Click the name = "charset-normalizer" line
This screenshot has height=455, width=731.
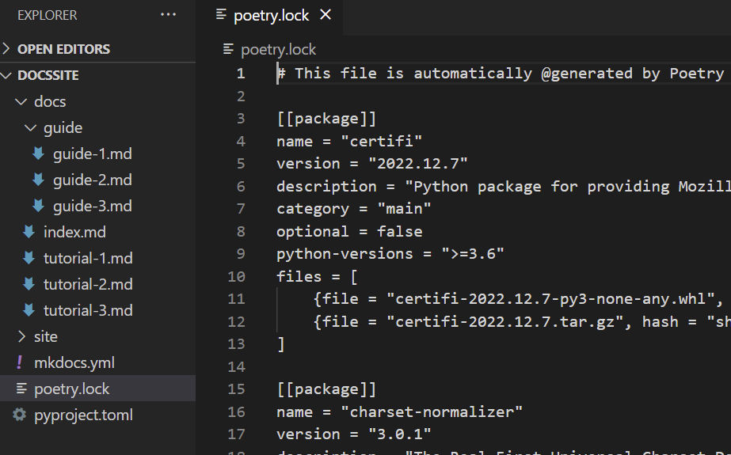click(399, 411)
